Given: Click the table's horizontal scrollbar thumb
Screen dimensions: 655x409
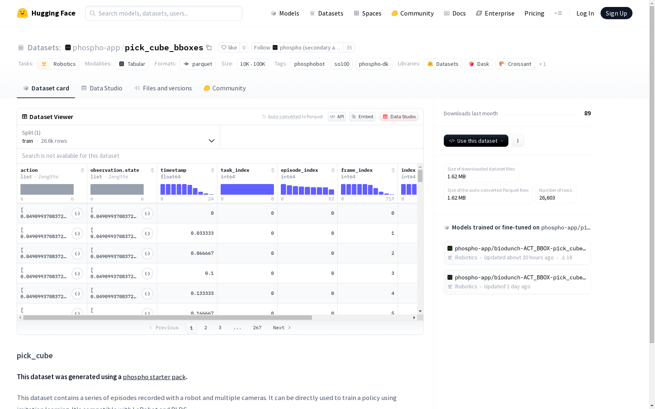Looking at the screenshot, I should click(x=167, y=317).
